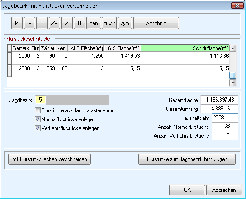
Task: Click the table scrollbar down arrow
Action: tap(233, 83)
